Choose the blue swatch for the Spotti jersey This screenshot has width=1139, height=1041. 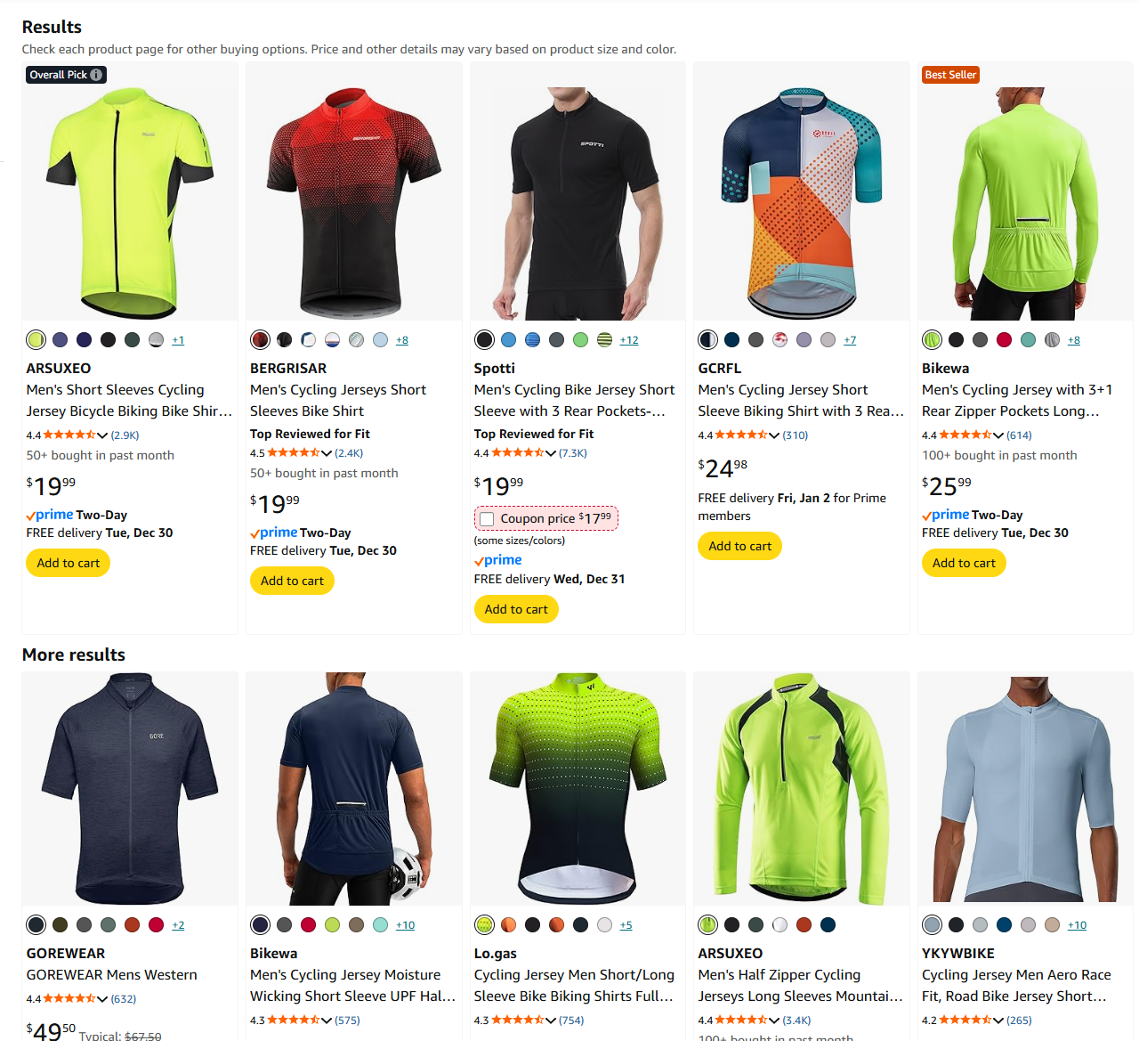[x=508, y=339]
